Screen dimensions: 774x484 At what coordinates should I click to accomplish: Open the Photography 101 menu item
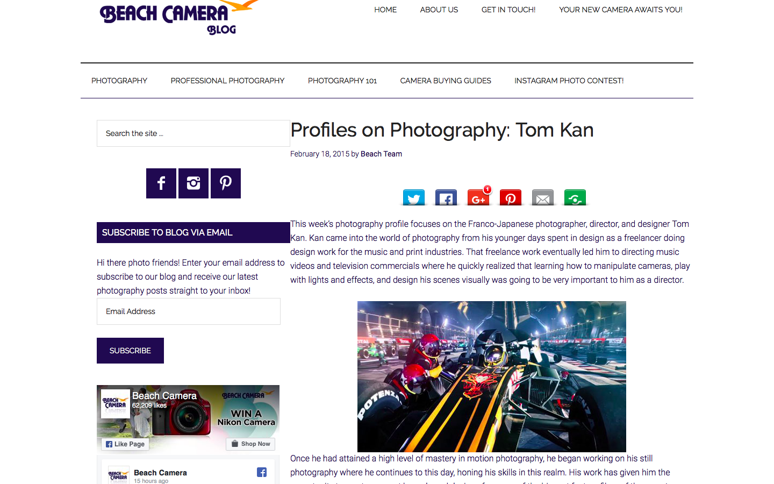click(x=342, y=81)
